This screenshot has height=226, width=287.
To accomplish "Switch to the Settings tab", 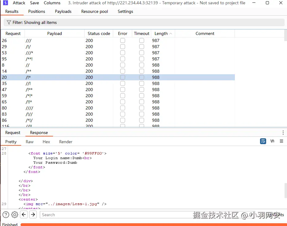I will coord(125,11).
